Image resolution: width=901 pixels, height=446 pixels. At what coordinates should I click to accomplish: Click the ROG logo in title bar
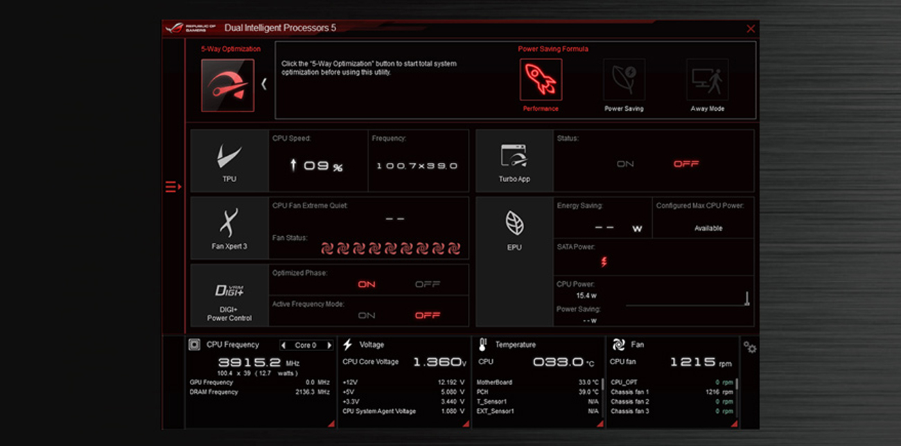(x=191, y=28)
